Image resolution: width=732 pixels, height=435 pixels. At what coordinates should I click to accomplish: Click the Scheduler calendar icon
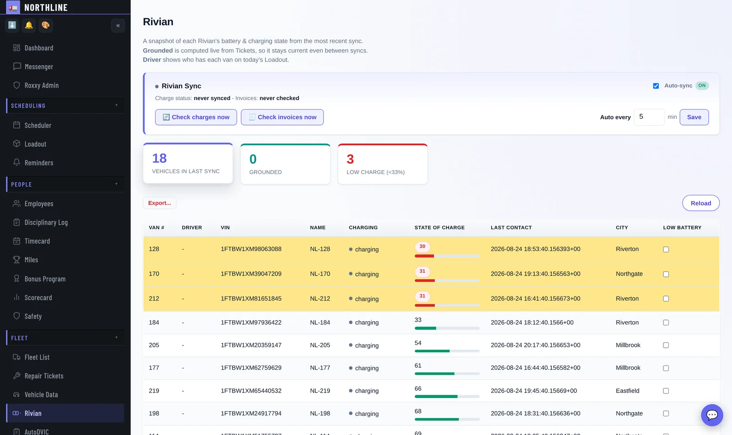coord(17,125)
